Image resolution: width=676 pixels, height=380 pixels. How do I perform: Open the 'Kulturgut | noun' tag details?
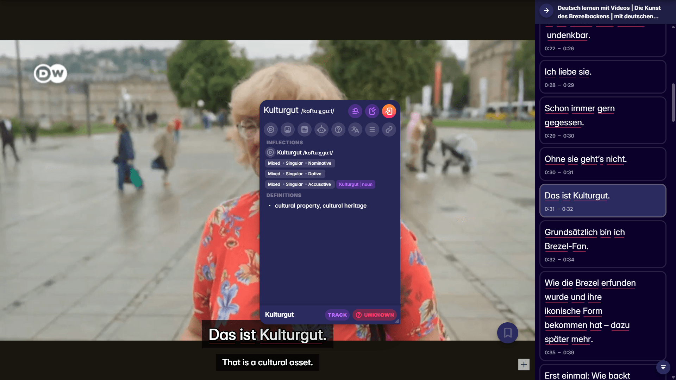356,184
